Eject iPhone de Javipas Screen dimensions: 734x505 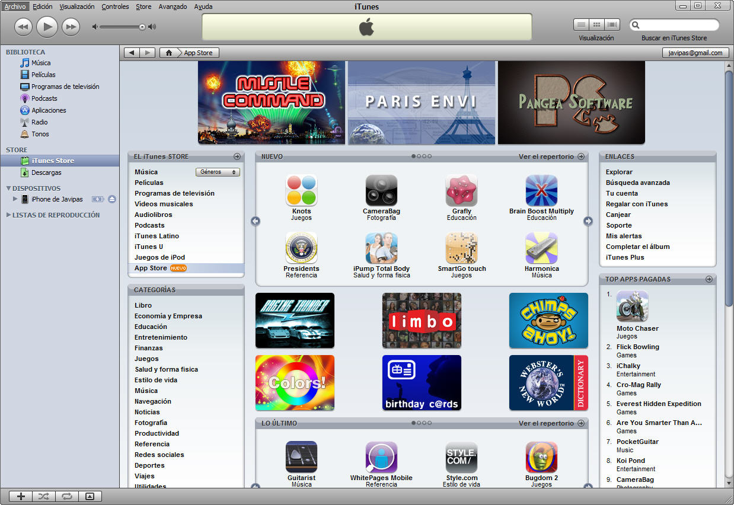(112, 199)
